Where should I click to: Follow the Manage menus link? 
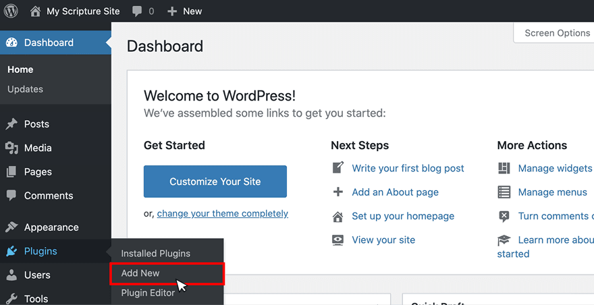[x=553, y=192]
